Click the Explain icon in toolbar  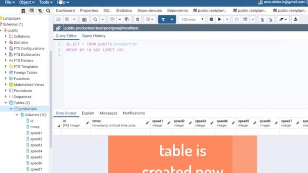[237, 19]
